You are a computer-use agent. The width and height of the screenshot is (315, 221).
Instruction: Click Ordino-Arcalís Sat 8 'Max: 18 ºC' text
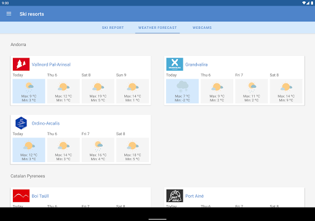click(132, 155)
